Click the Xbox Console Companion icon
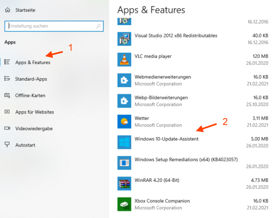This screenshot has width=279, height=218. 124,204
